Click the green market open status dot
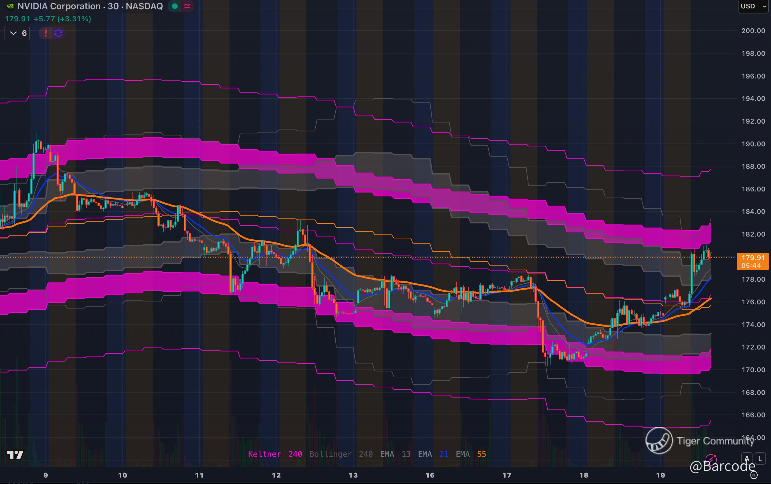 point(175,6)
